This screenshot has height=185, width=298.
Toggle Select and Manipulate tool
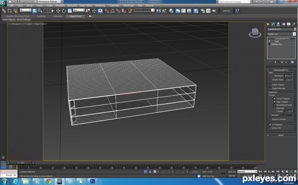coord(94,11)
